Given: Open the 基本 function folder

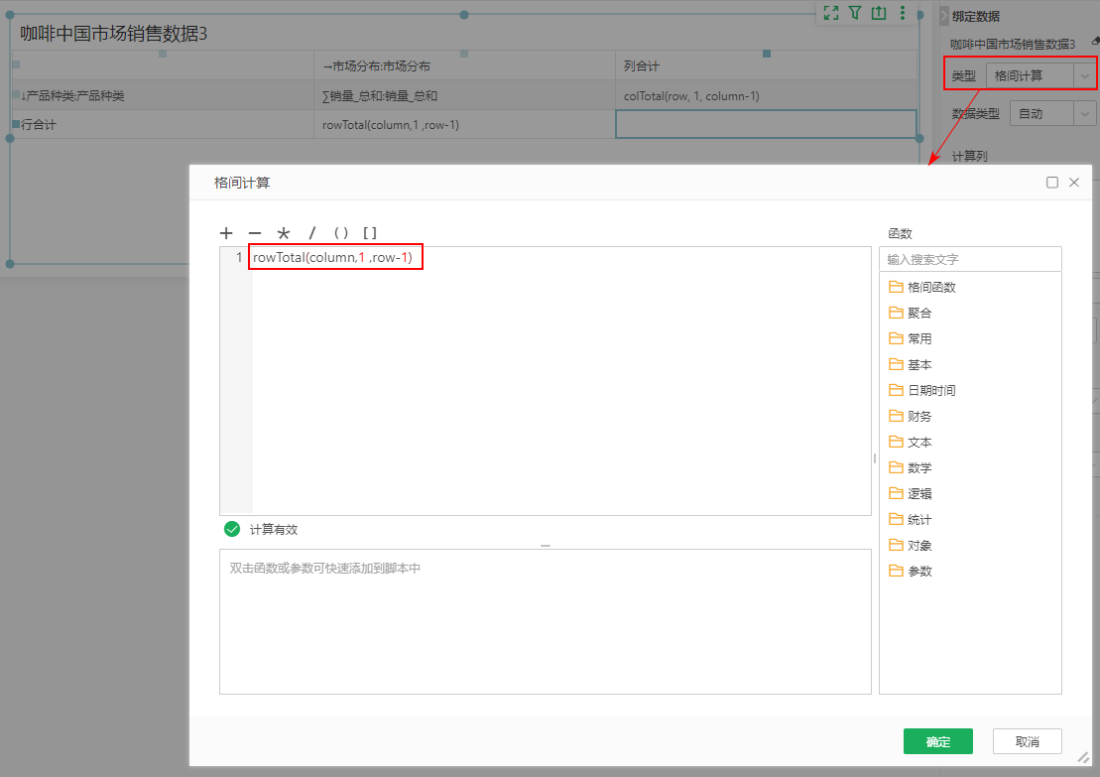Looking at the screenshot, I should tap(911, 365).
